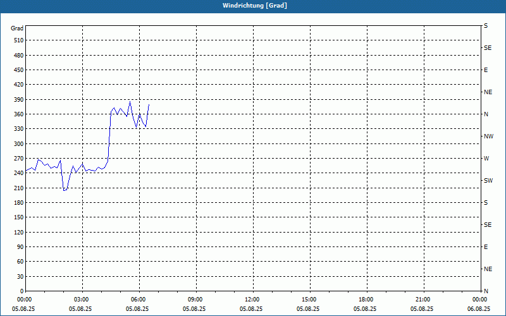
Task: Click the 390 degree axis label
Action: pos(19,99)
